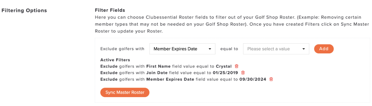Click the Filter Fields heading
The image size is (372, 106).
(110, 10)
